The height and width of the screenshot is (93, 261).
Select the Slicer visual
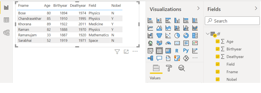coord(150,51)
